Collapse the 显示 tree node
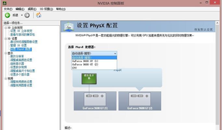 pyautogui.click(x=6, y=53)
